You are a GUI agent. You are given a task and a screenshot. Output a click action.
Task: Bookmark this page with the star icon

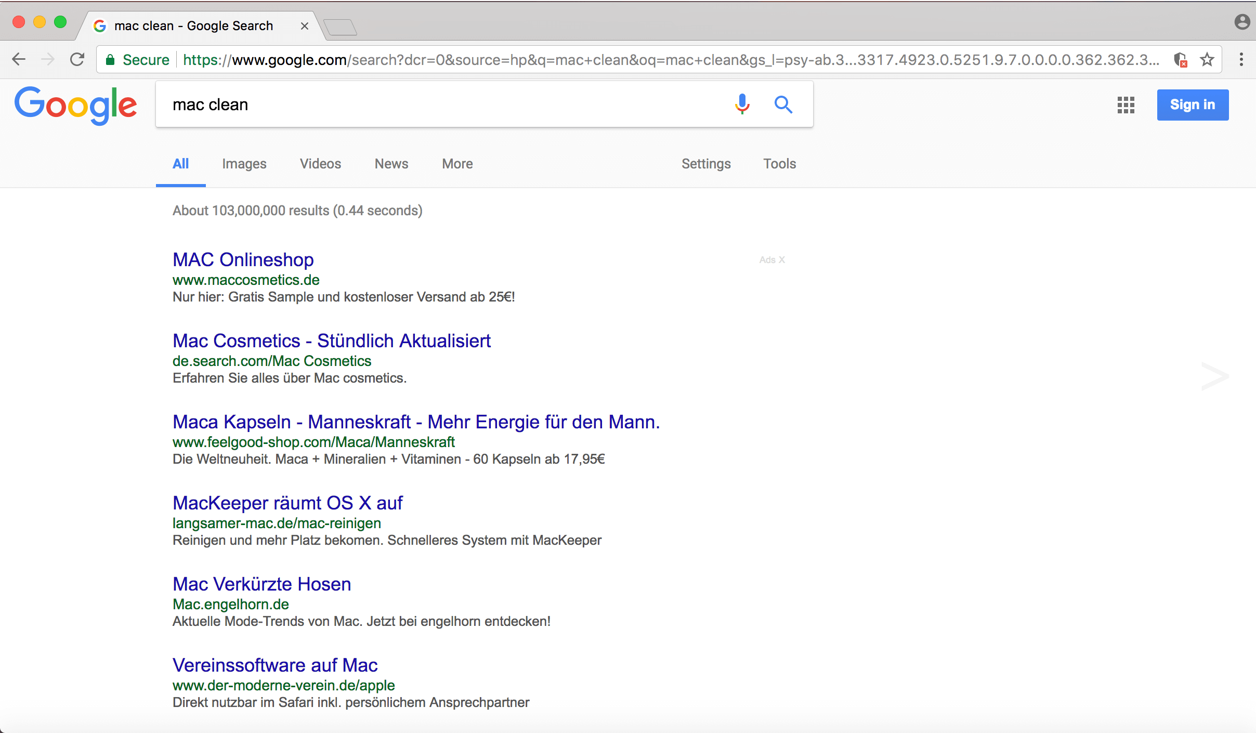coord(1207,60)
